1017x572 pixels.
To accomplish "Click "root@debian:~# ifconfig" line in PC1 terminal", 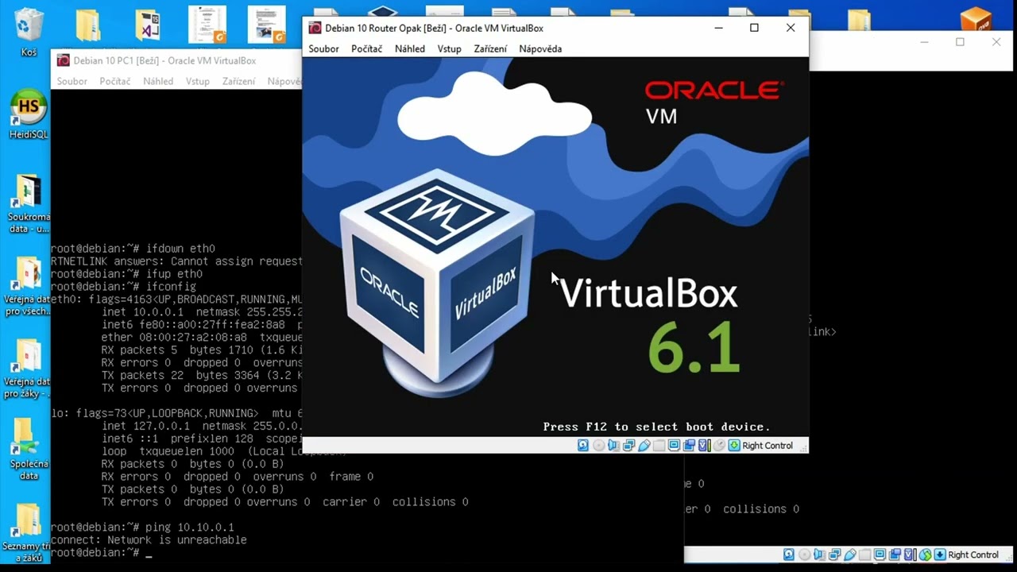I will click(x=123, y=286).
